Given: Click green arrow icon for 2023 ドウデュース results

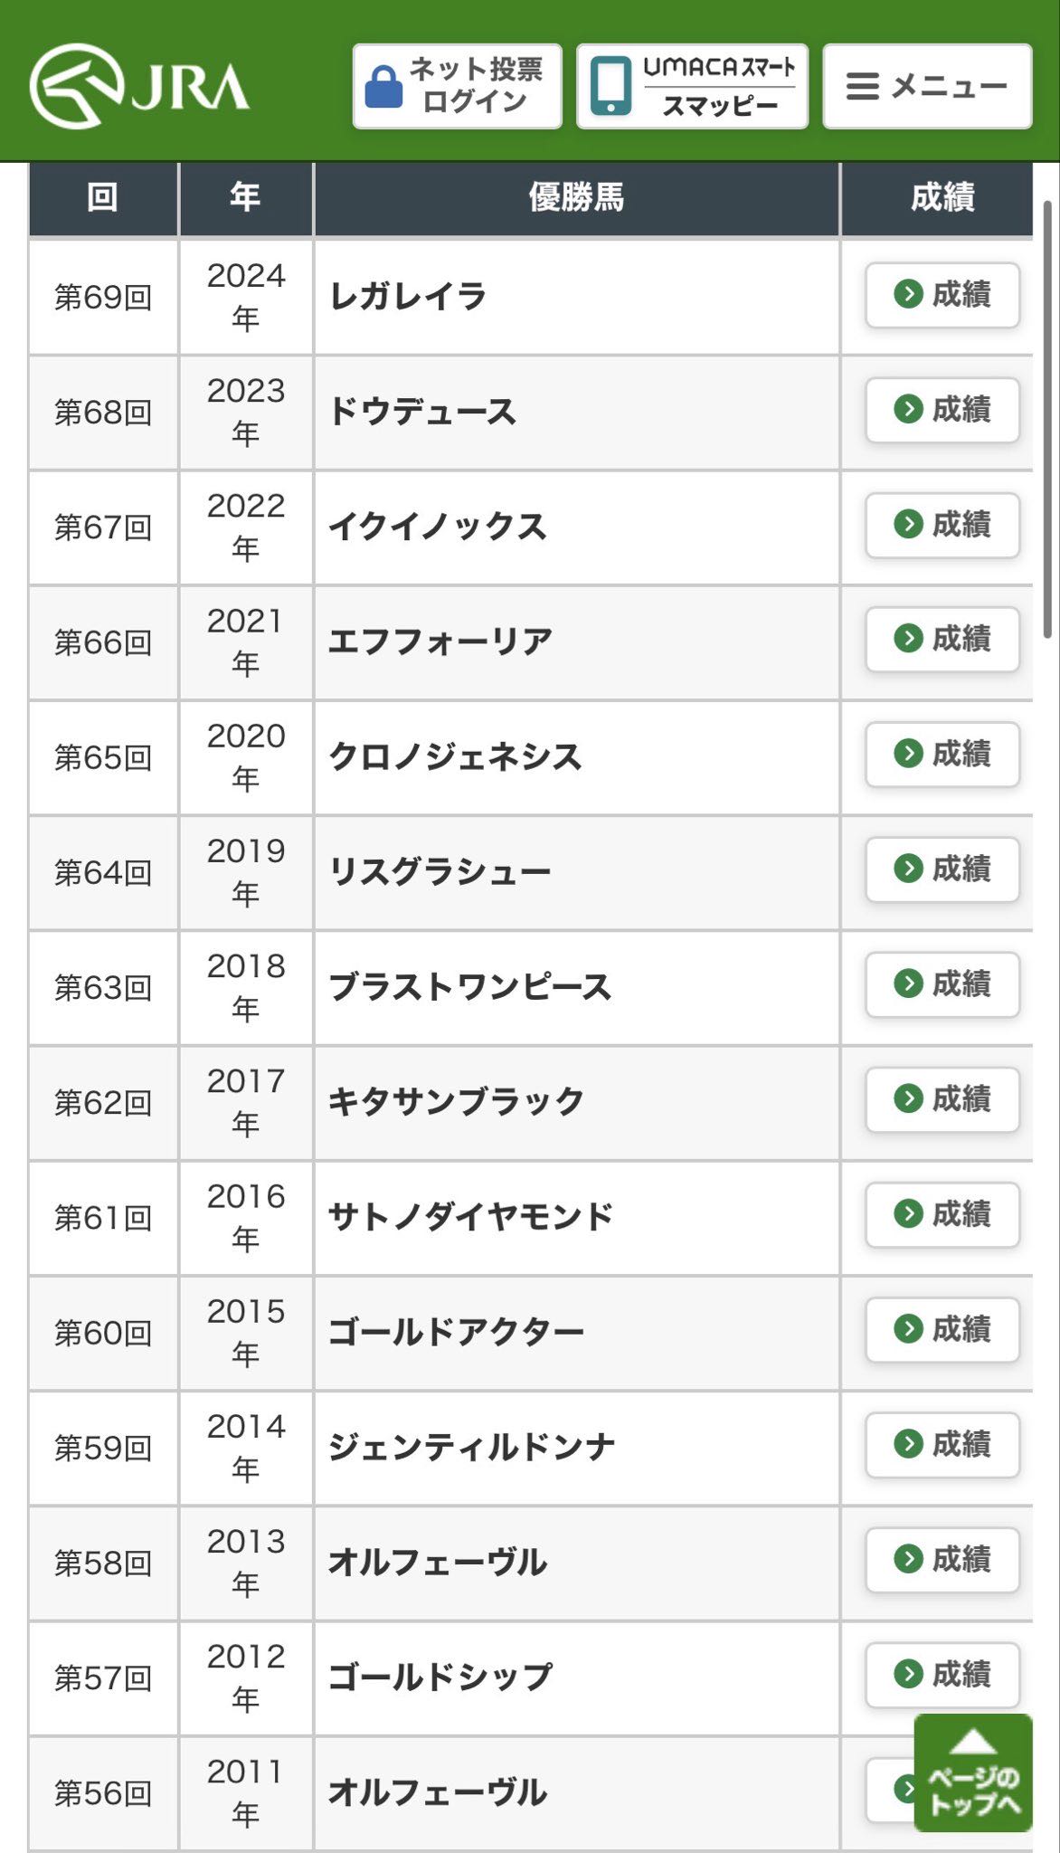Looking at the screenshot, I should tap(908, 409).
